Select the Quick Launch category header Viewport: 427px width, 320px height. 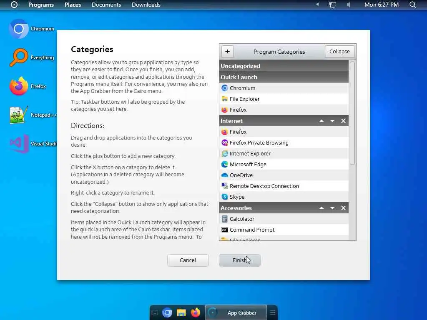pyautogui.click(x=284, y=77)
